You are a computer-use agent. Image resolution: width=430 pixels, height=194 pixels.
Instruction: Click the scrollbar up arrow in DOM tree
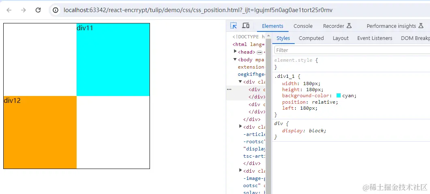tap(269, 36)
